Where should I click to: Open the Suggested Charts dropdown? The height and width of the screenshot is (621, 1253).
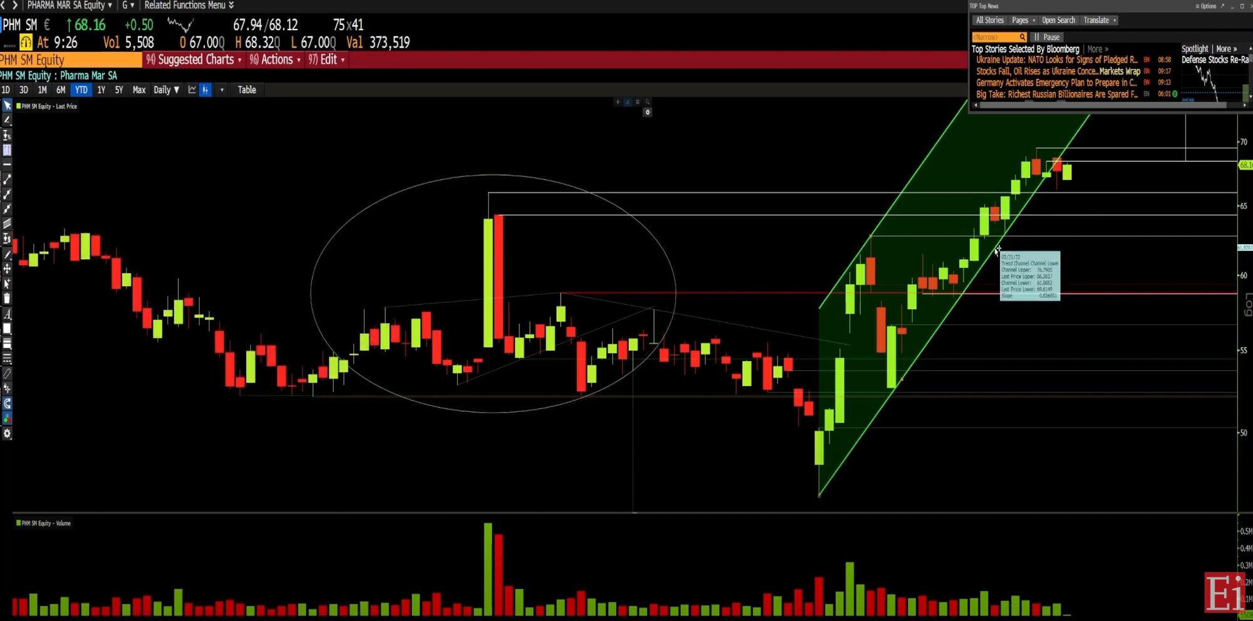194,59
